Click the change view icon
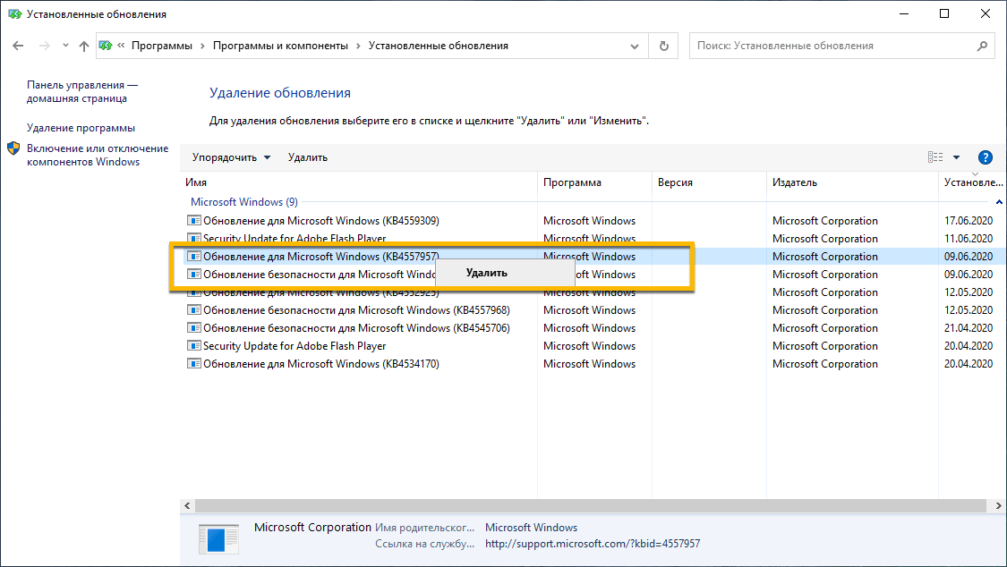The width and height of the screenshot is (1007, 567). [x=935, y=157]
